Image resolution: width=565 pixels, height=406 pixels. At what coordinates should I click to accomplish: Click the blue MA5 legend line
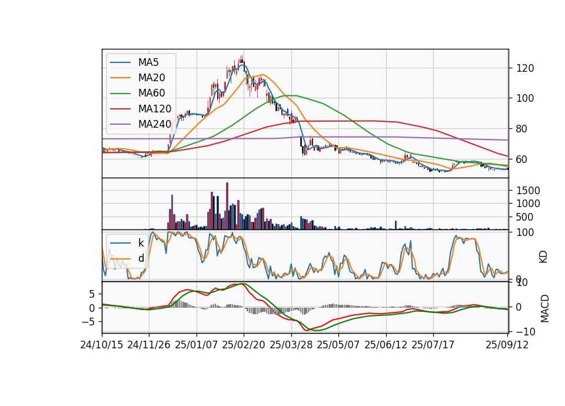click(x=120, y=62)
